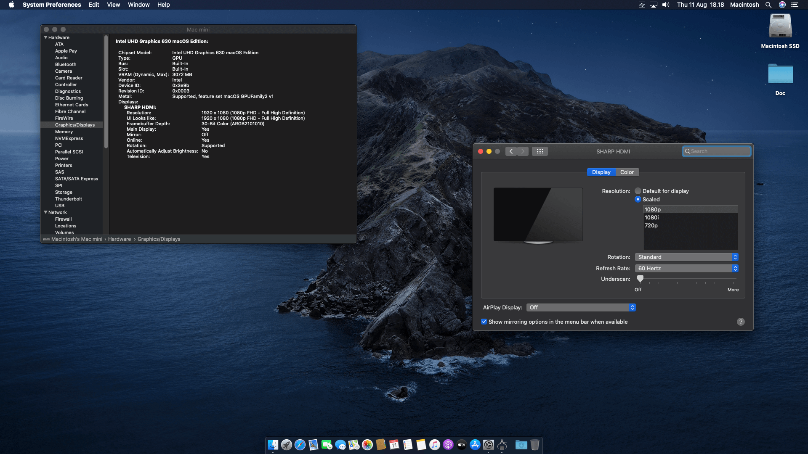Screen dimensions: 808x454
Task: Collapse the Hardware tree section
Action: [46, 37]
